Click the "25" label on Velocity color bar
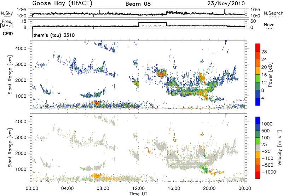 [264, 145]
